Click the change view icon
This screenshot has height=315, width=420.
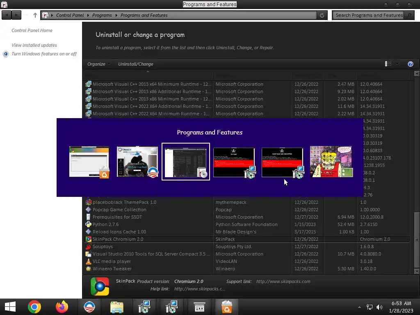(x=388, y=64)
